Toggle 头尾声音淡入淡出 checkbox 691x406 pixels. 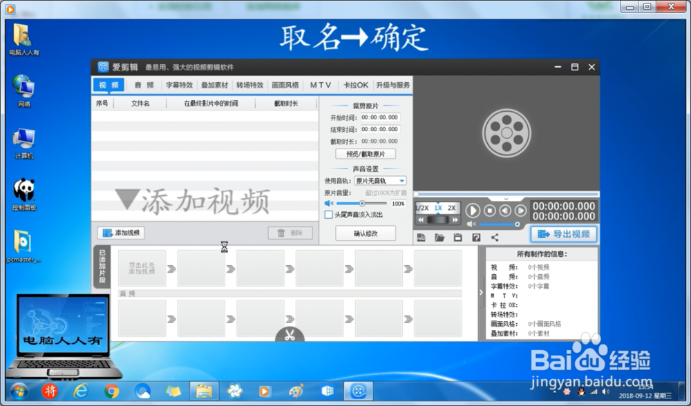pos(328,215)
